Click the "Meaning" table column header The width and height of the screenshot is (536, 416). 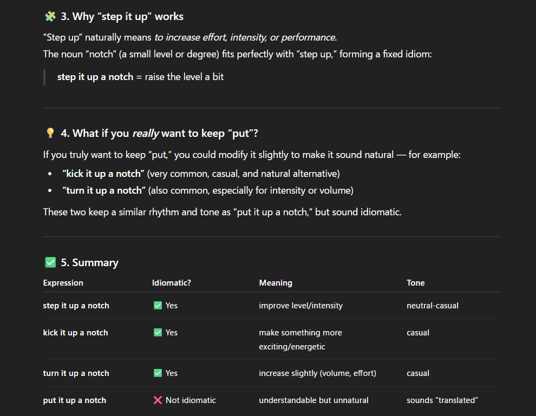pos(276,283)
